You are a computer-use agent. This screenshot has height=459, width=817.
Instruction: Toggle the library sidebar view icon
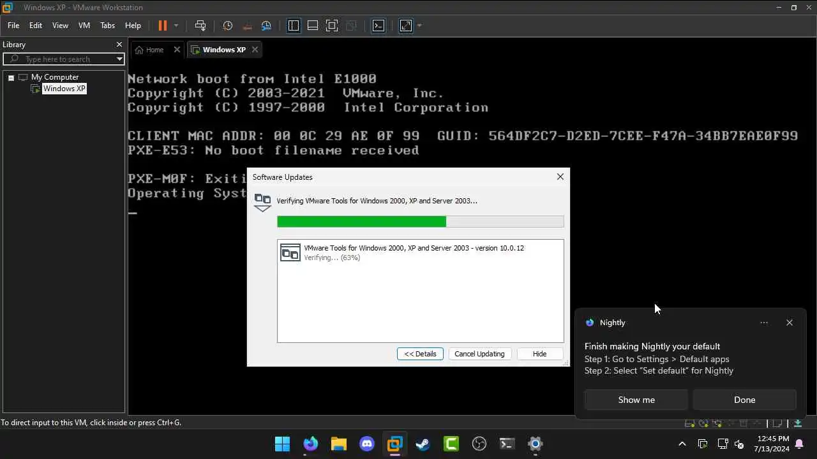pos(294,25)
